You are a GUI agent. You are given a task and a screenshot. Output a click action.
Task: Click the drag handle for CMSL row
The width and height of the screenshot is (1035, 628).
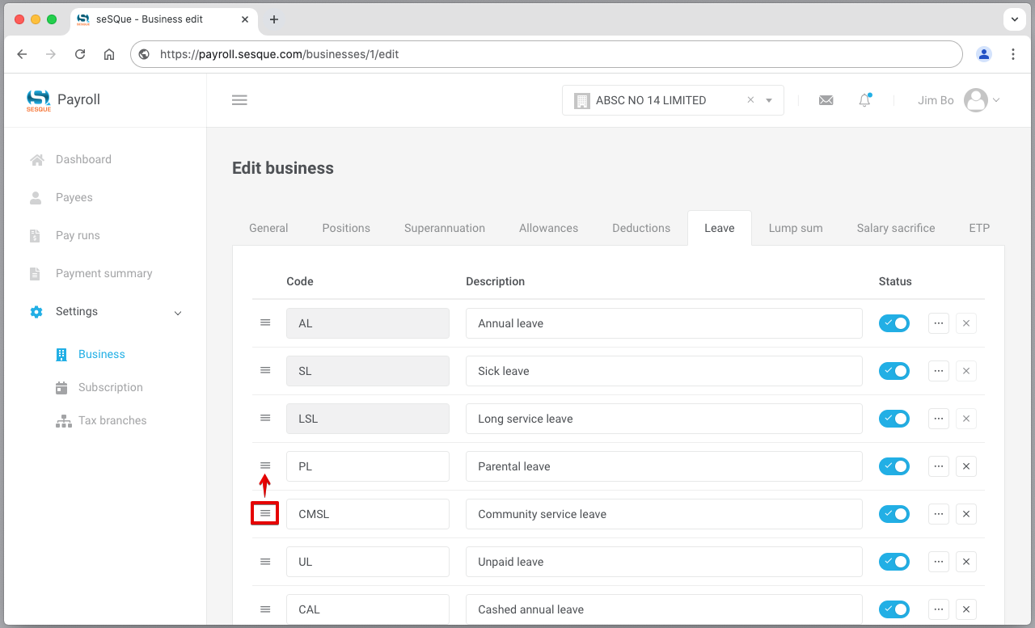(x=265, y=514)
